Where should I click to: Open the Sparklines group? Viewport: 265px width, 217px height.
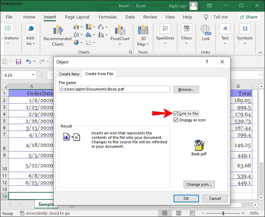(x=165, y=34)
